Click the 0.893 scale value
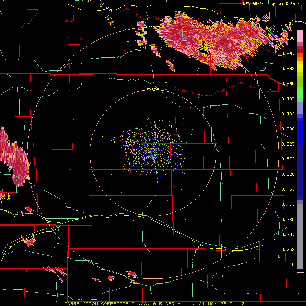Screen dimensions: 306x306 point(288,68)
